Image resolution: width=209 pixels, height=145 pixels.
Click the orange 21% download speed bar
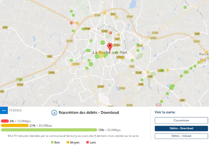click(15, 125)
